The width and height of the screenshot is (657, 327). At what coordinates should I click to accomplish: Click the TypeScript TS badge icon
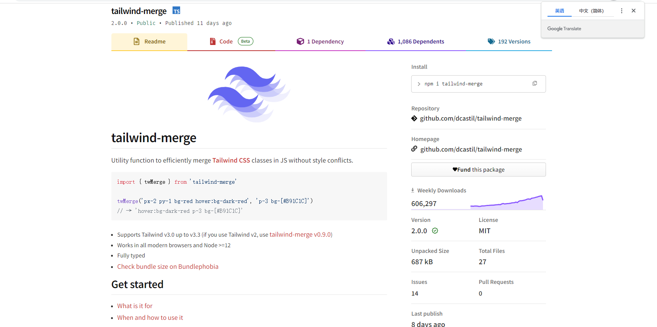coord(176,11)
